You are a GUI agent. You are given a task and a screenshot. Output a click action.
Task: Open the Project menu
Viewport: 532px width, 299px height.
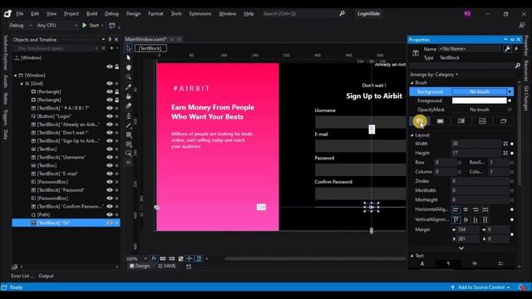point(71,13)
